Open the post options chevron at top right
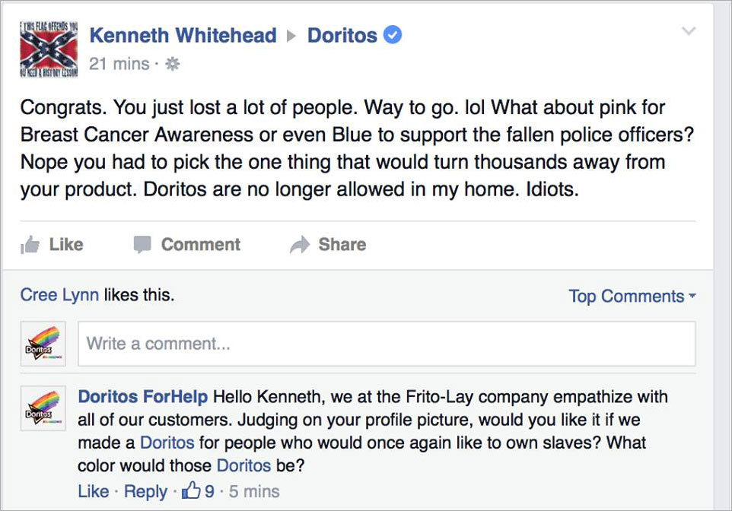 pos(689,32)
